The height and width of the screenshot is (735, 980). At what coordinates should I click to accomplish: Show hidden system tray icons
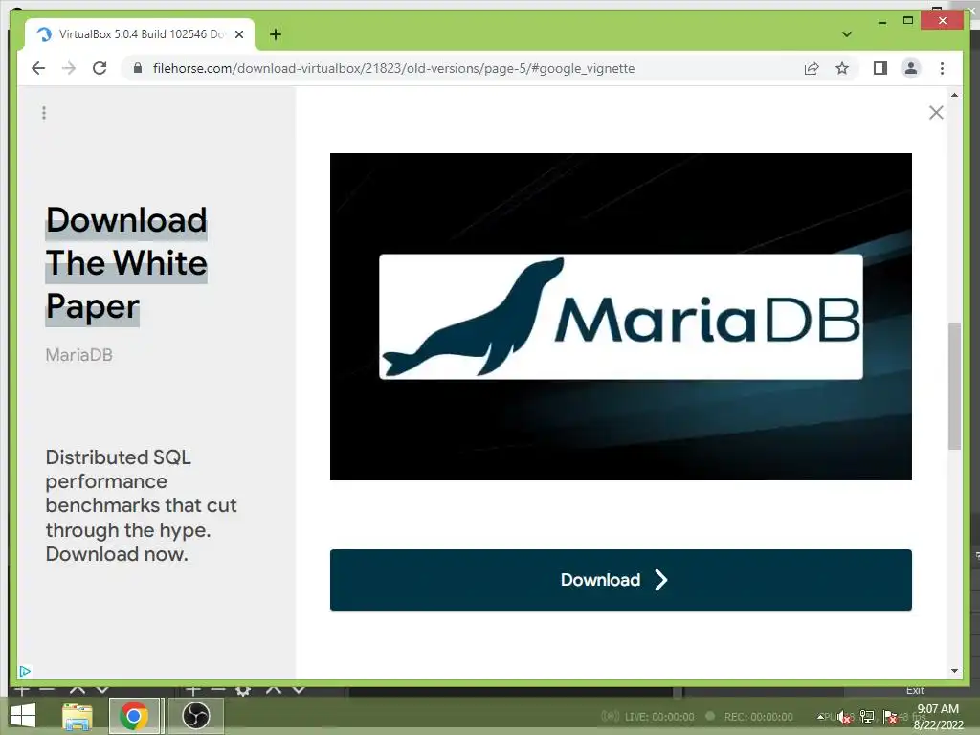820,717
